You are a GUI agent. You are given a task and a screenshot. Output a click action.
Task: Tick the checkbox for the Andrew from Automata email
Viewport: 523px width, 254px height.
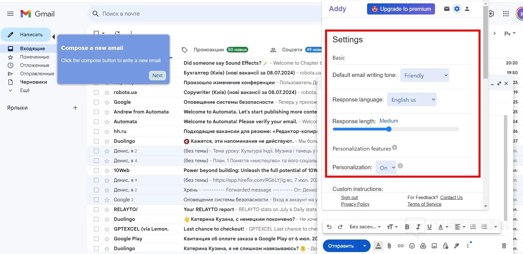pos(96,112)
